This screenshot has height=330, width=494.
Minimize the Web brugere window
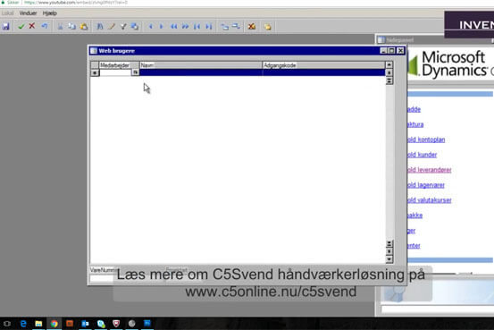point(383,50)
